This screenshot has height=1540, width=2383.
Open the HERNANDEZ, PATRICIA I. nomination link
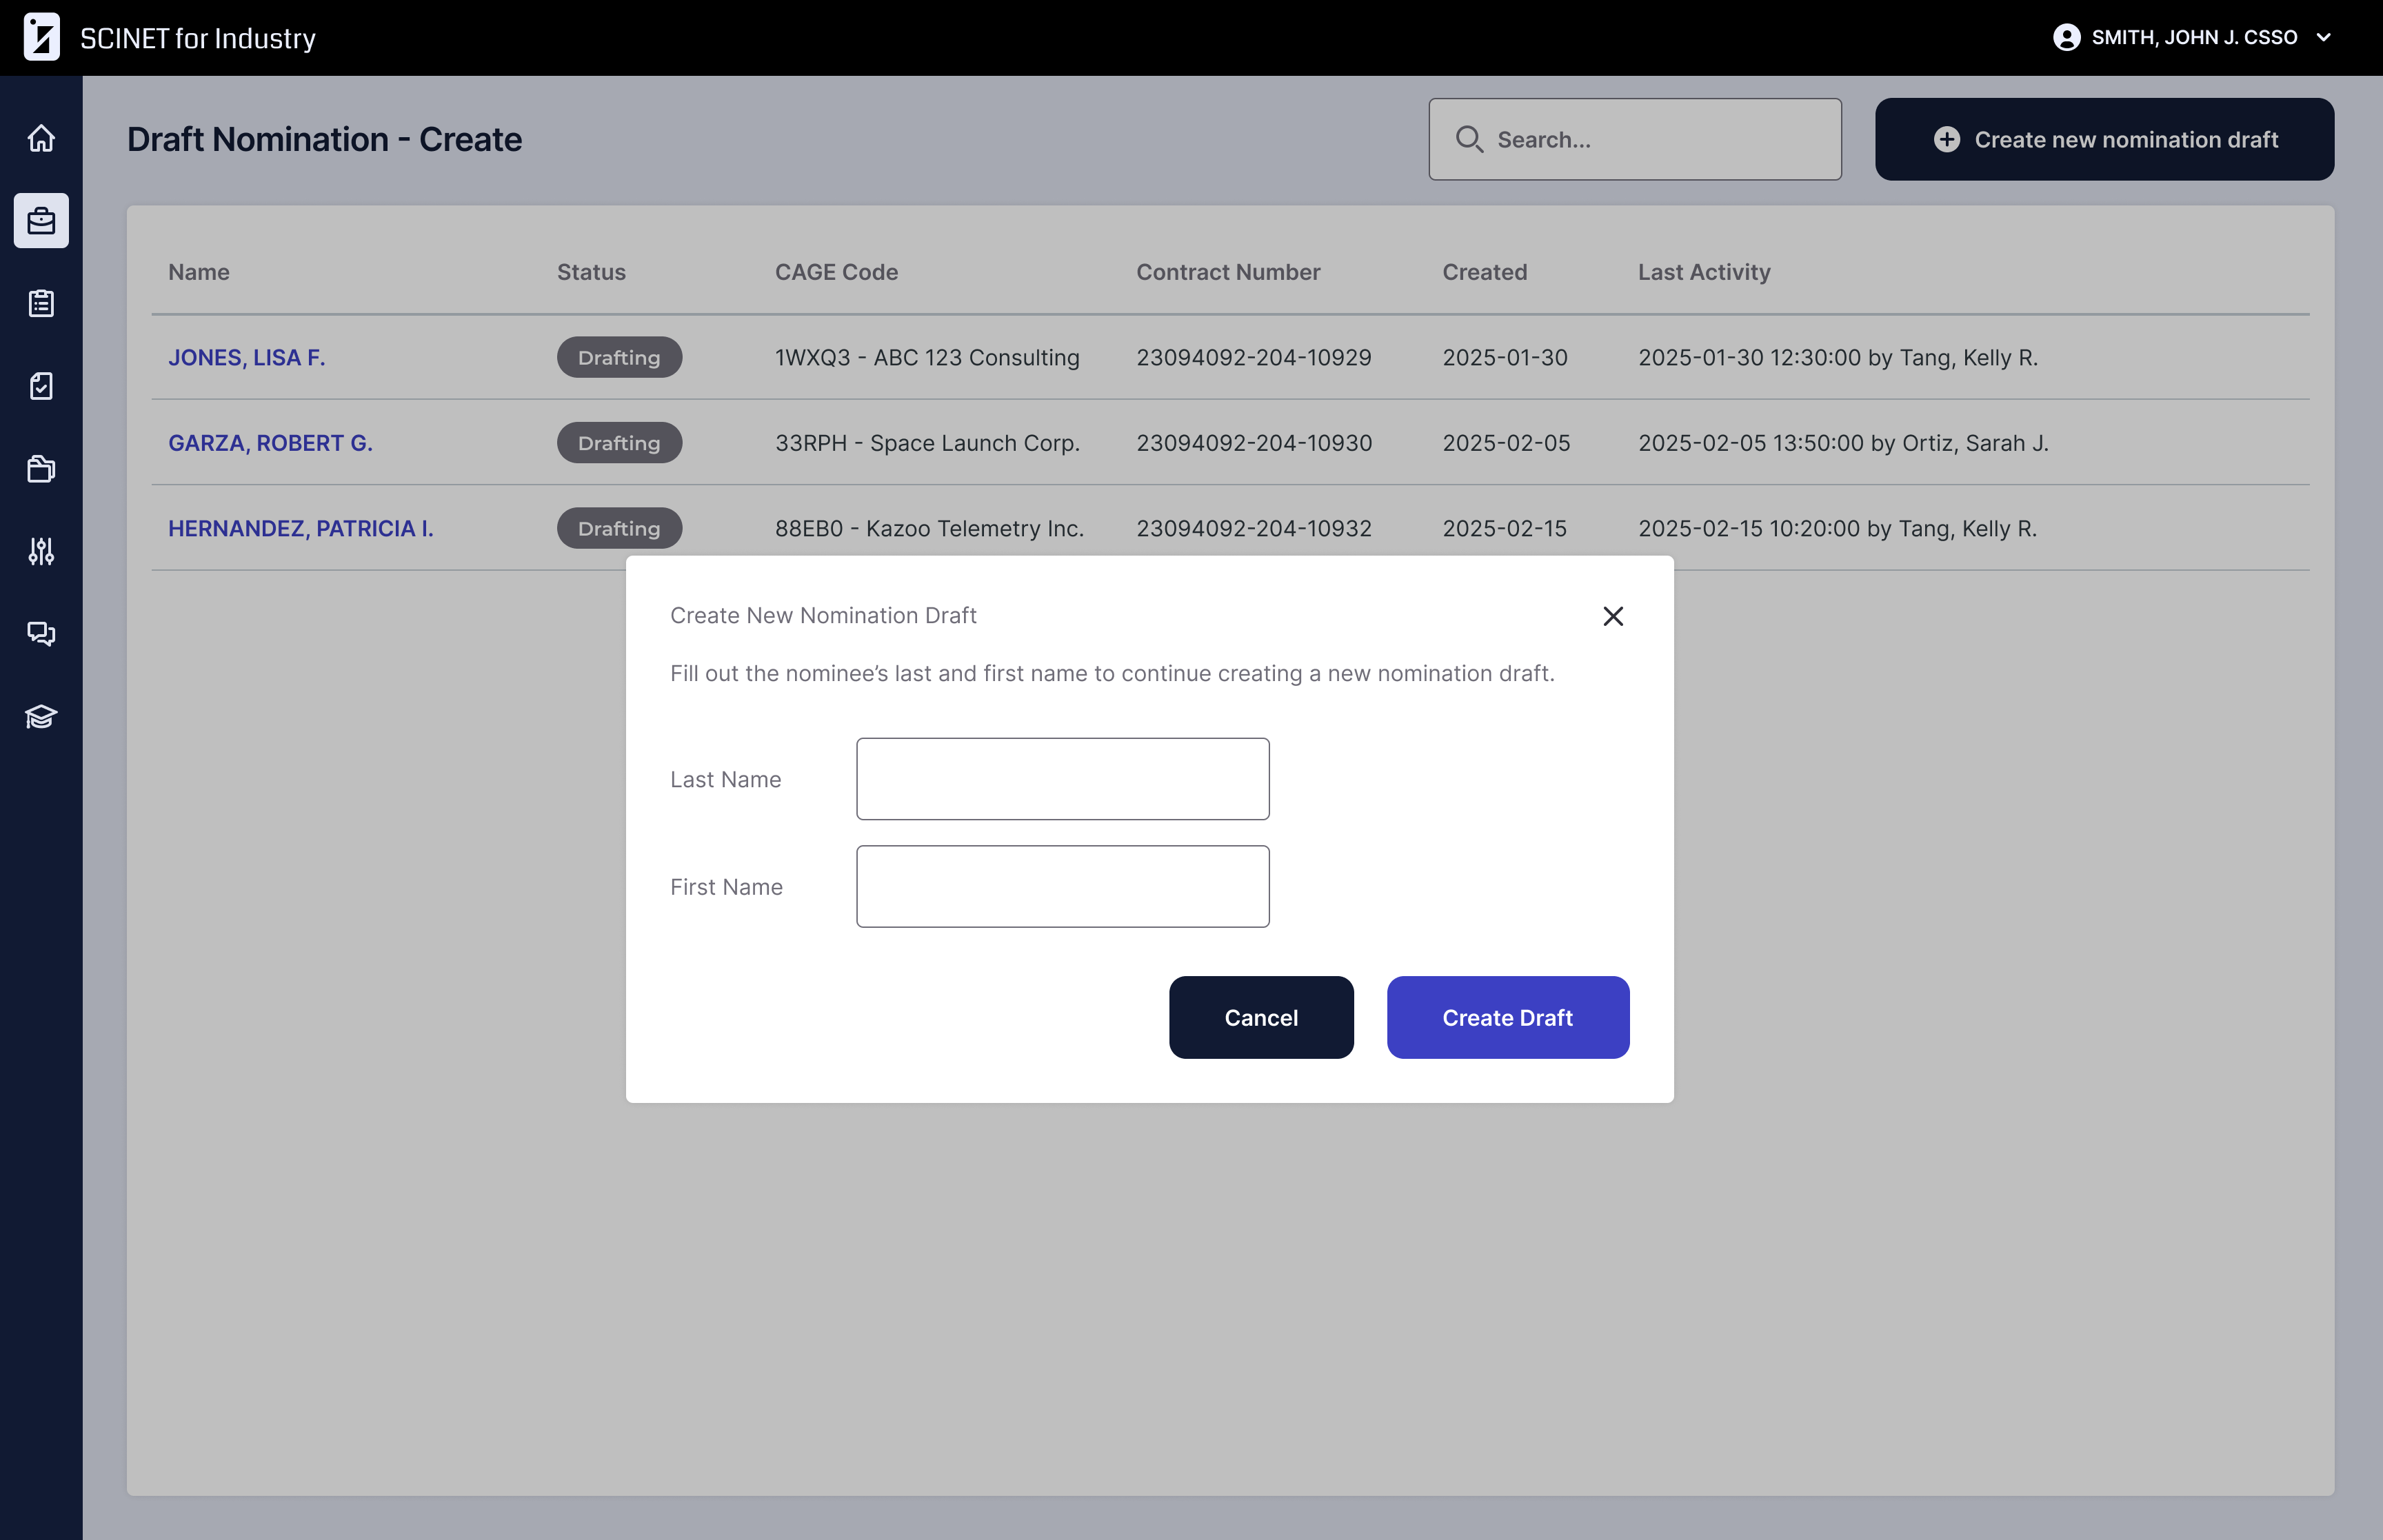pos(300,528)
